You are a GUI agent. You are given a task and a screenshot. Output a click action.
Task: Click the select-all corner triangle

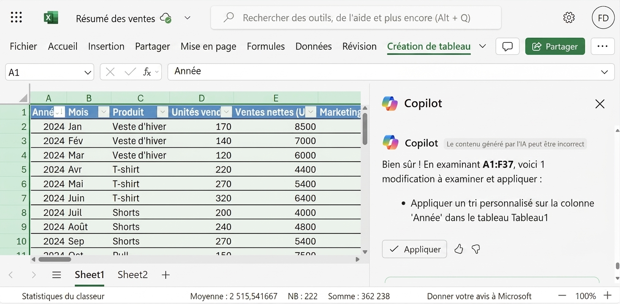tap(23, 98)
